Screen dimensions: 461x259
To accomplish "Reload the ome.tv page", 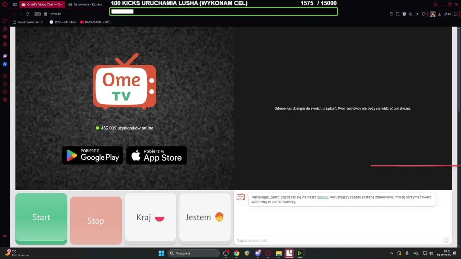I will pyautogui.click(x=27, y=14).
